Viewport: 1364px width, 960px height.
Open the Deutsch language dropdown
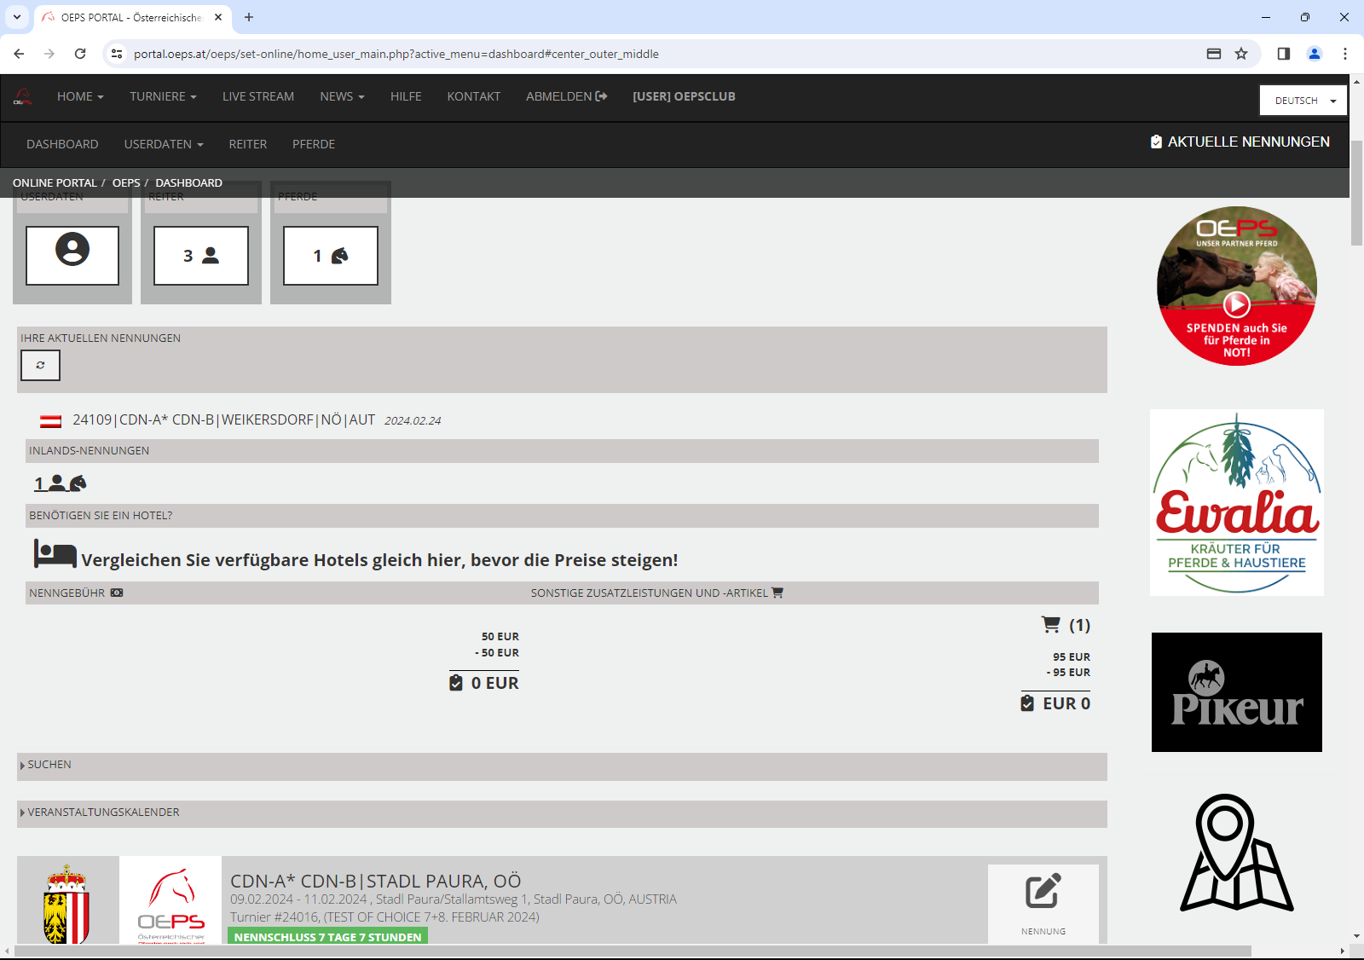tap(1303, 101)
